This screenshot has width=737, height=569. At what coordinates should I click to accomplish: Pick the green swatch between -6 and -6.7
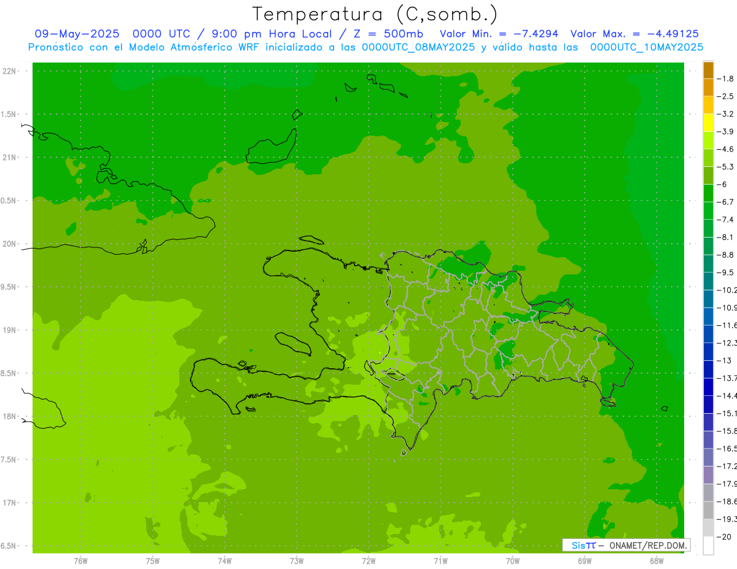[708, 193]
